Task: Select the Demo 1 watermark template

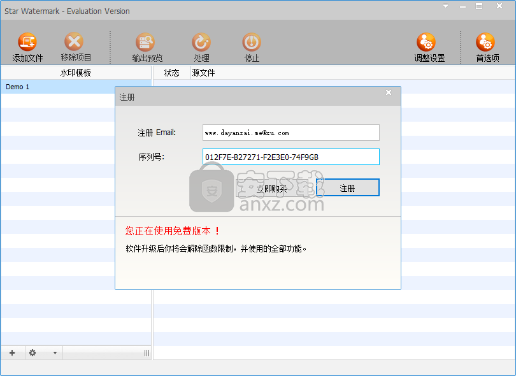Action: click(76, 87)
